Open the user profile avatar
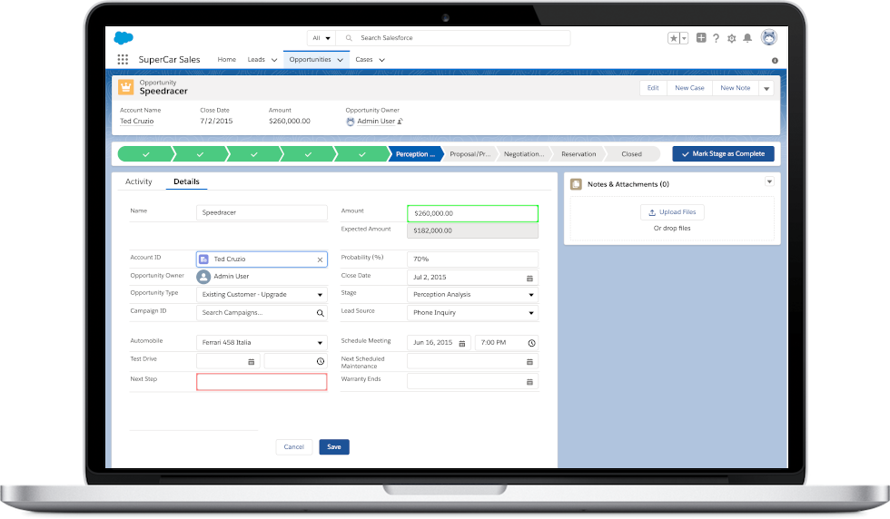 click(769, 37)
